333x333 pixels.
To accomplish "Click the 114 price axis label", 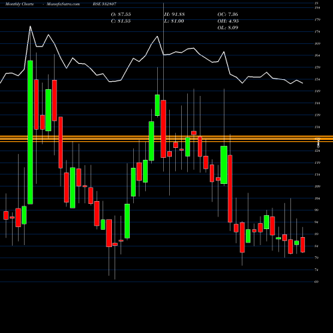I will (x=318, y=174).
